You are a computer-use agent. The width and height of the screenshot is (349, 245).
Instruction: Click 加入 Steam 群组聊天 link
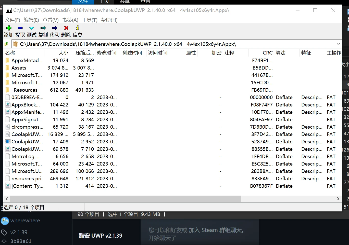coord(216,230)
